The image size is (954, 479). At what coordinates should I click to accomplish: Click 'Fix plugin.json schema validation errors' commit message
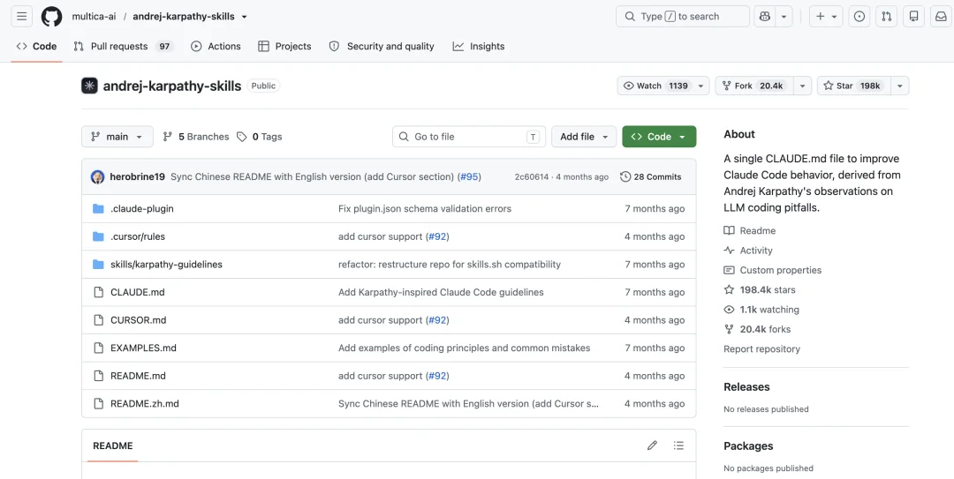pos(425,208)
